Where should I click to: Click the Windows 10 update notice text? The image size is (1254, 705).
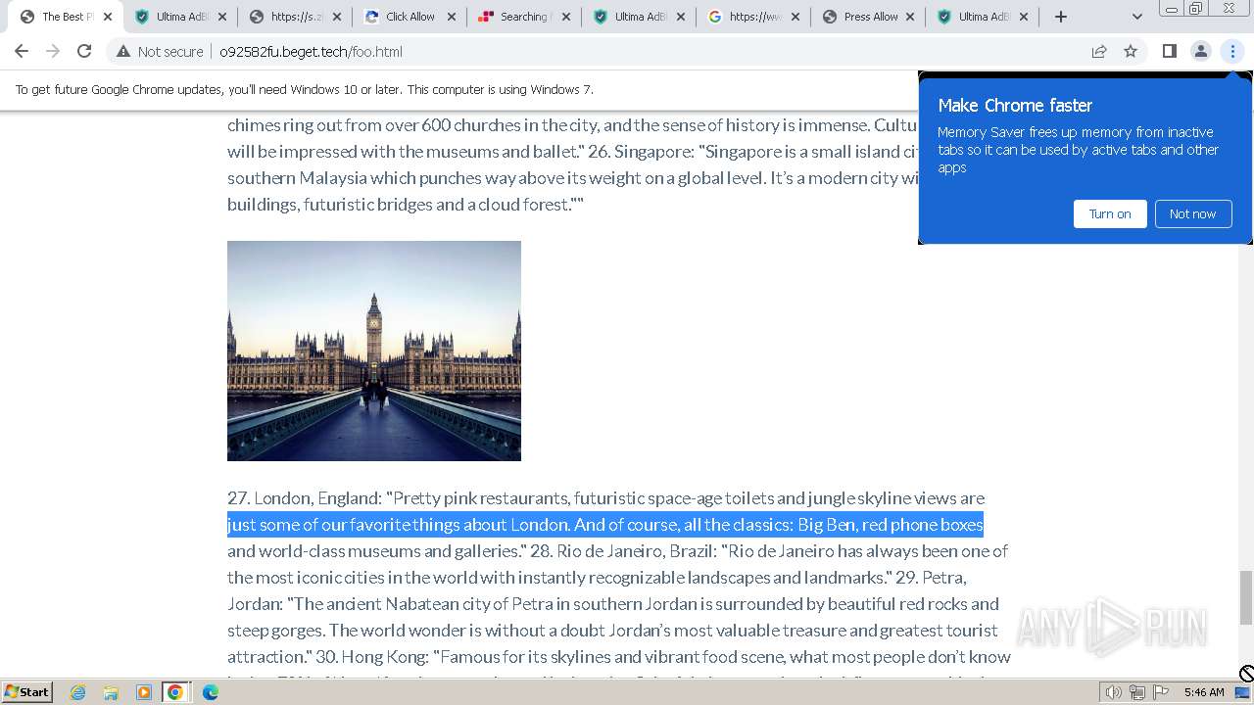click(304, 89)
